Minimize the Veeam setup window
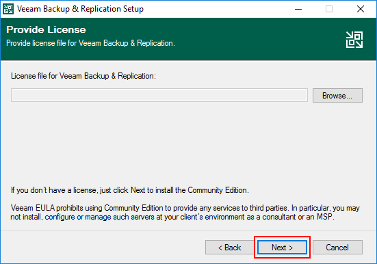377x264 pixels. click(x=298, y=9)
